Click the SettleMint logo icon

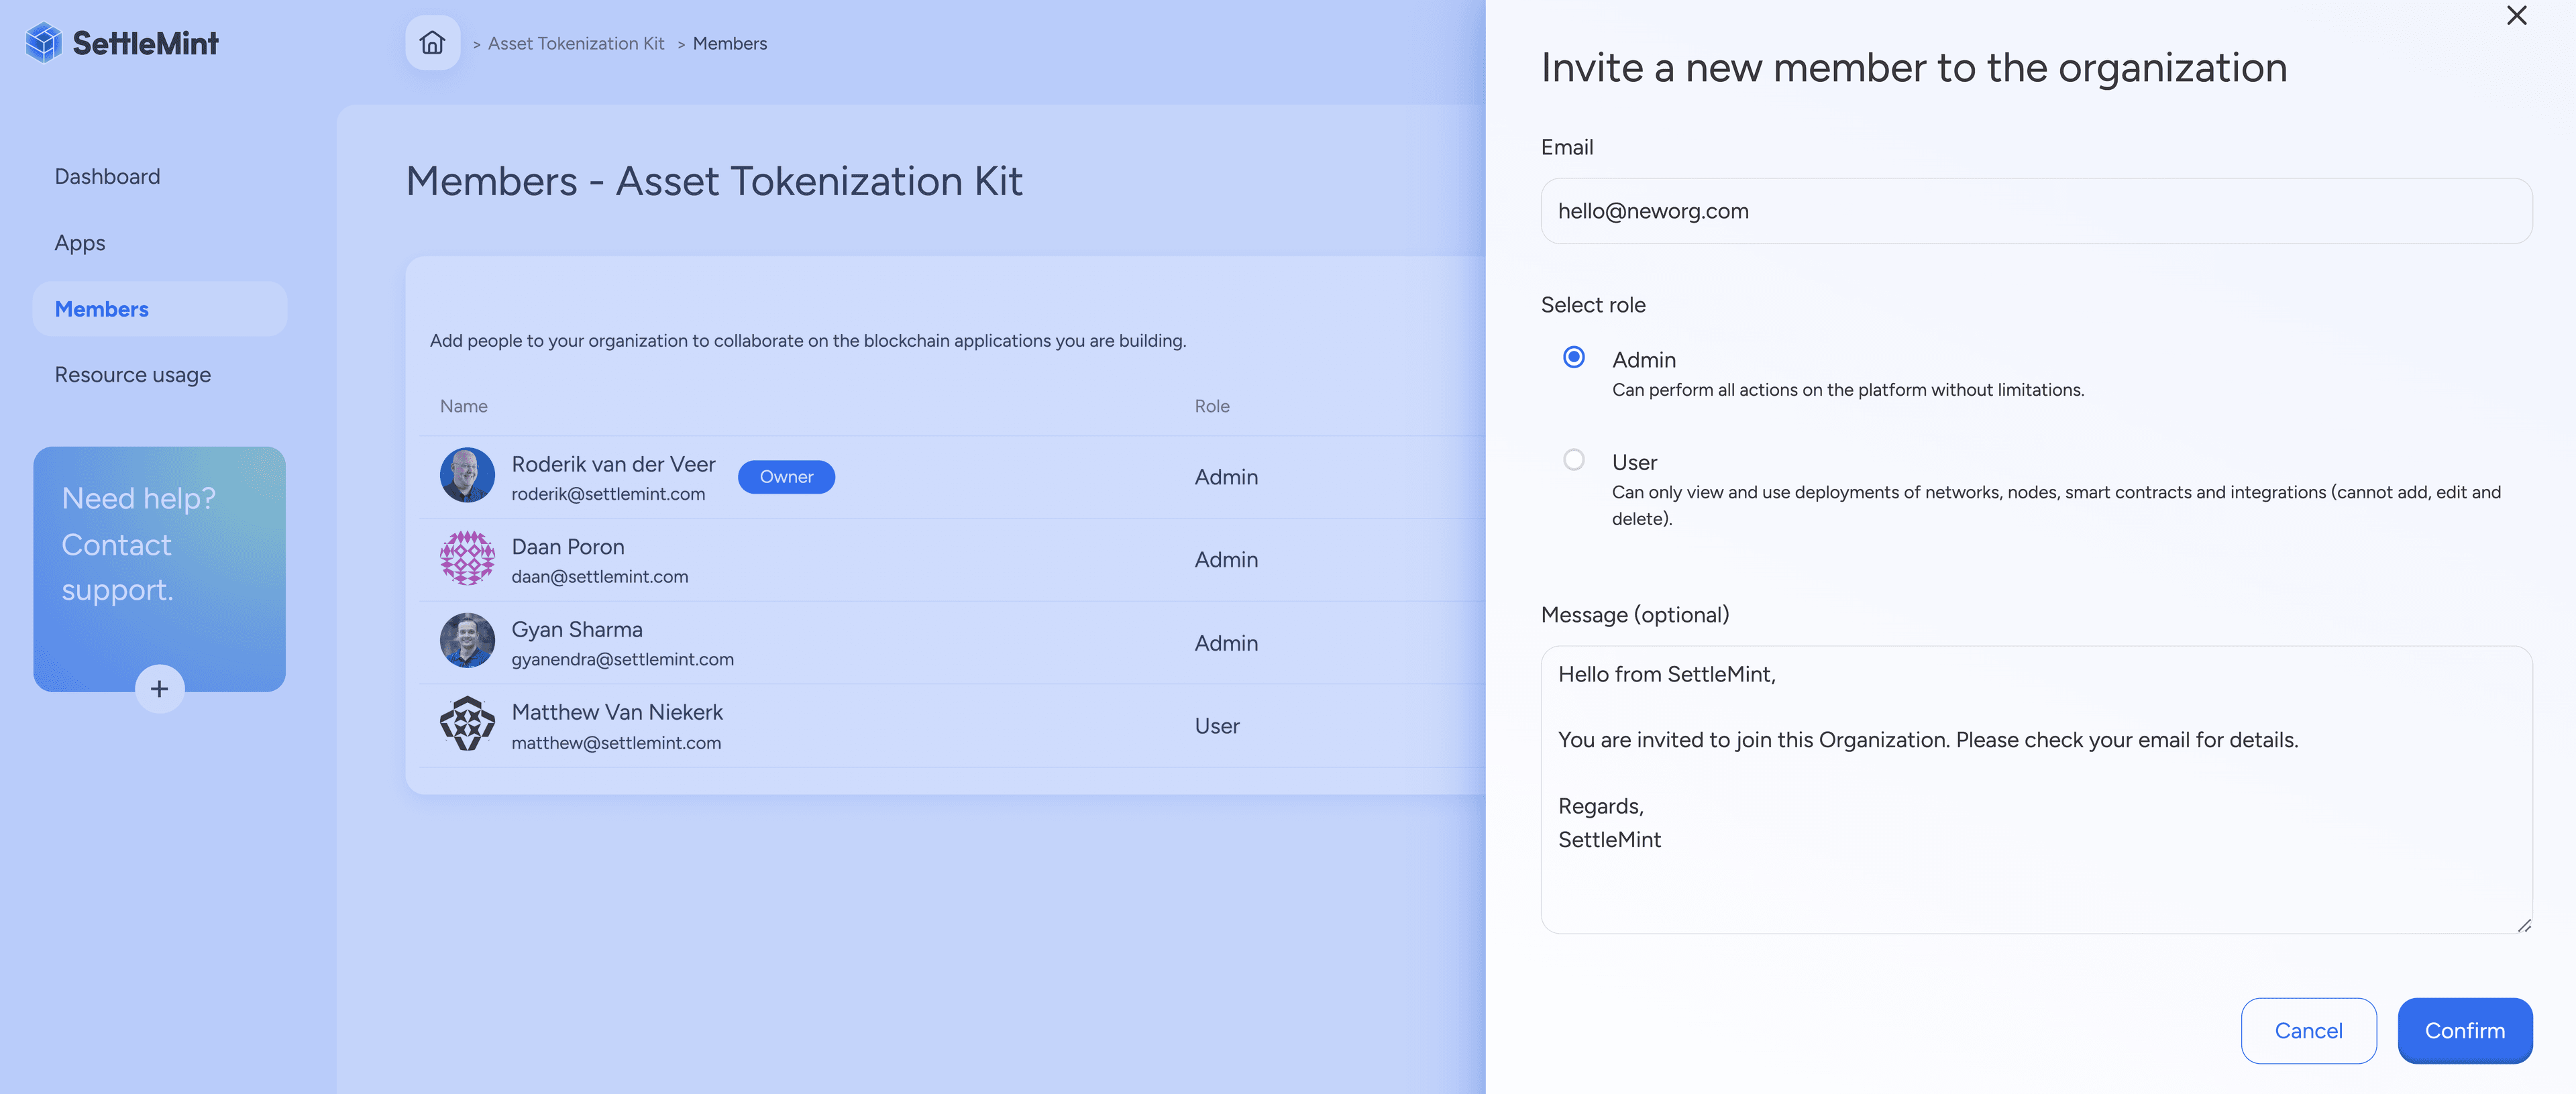(x=44, y=43)
